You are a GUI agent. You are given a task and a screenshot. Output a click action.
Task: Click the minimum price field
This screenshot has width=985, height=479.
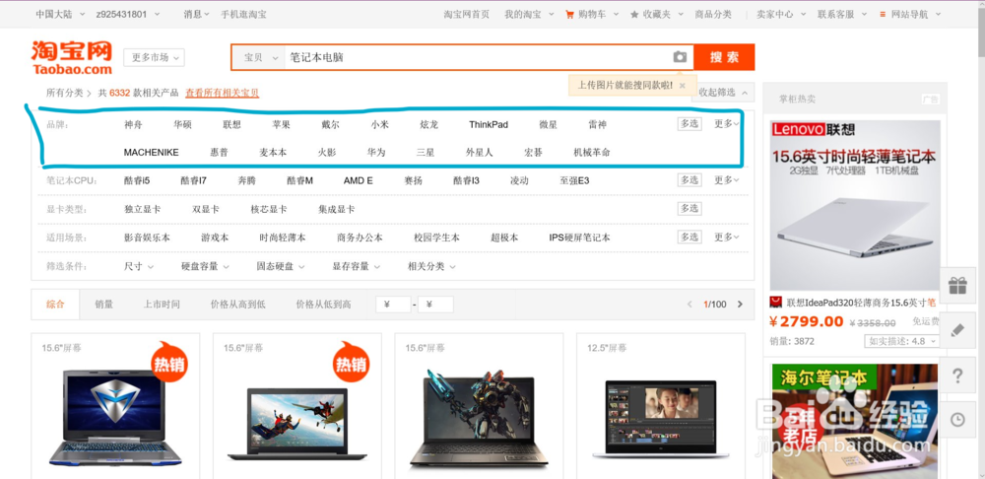(x=393, y=305)
